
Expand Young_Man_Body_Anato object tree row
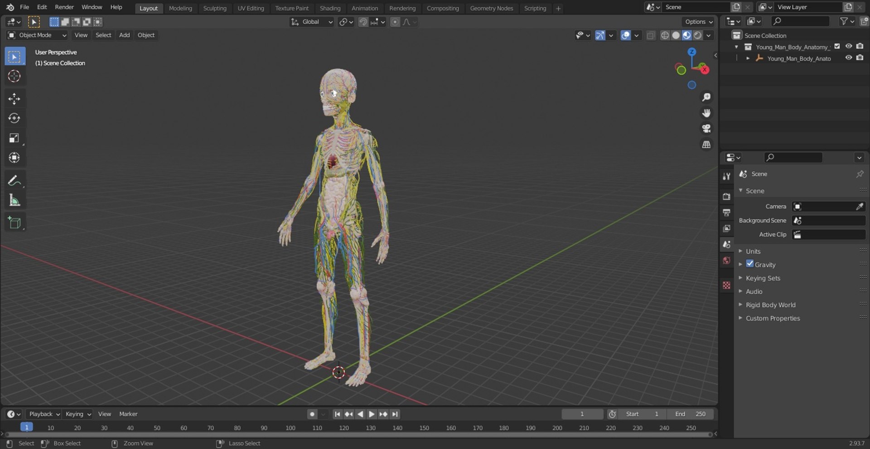748,58
